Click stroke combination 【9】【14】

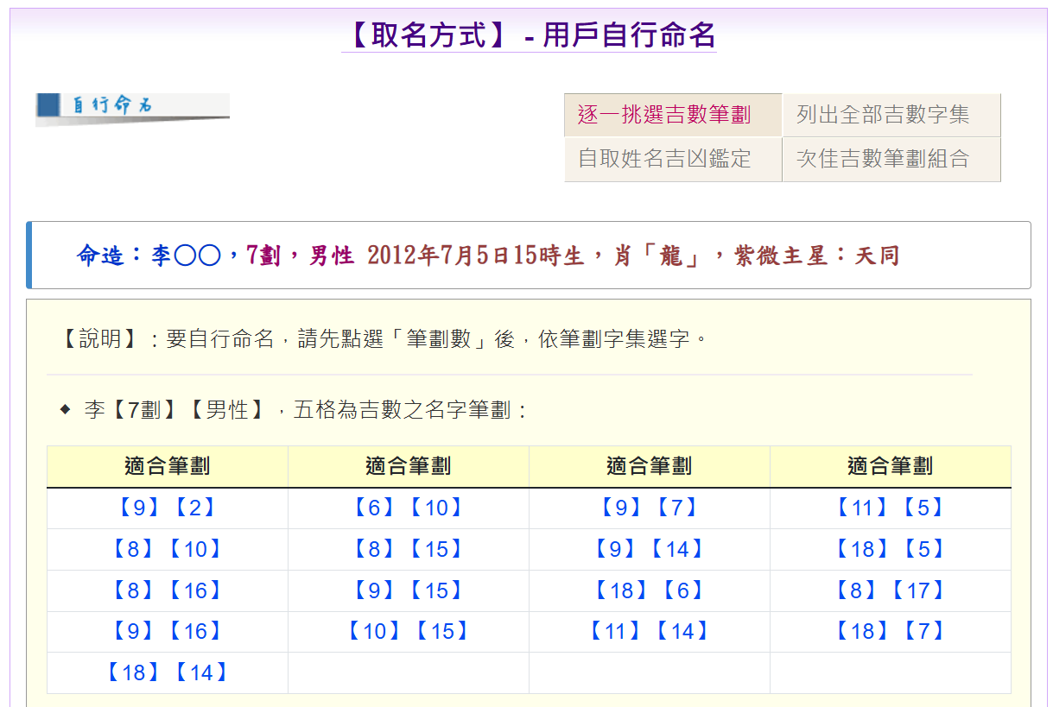point(649,550)
